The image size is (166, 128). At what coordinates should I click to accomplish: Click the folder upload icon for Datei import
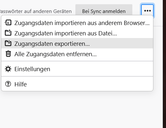click(x=8, y=33)
